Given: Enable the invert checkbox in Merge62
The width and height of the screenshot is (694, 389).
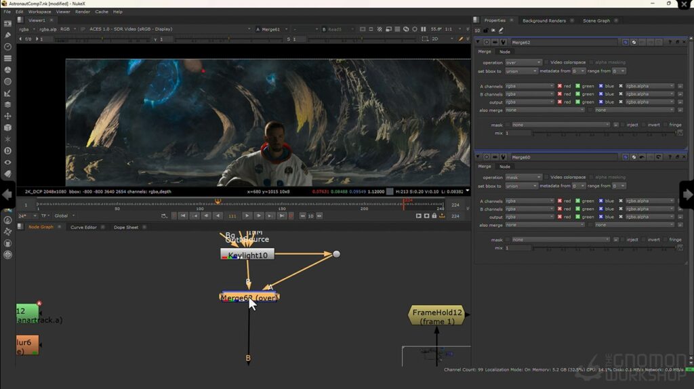Looking at the screenshot, I should pos(644,125).
